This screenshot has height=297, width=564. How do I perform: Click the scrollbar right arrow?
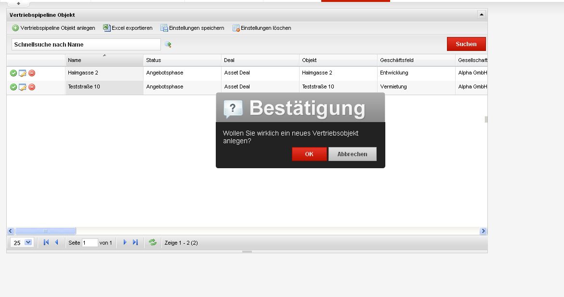(483, 231)
